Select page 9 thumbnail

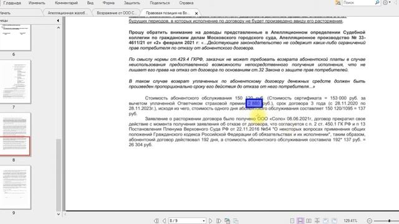15,187
